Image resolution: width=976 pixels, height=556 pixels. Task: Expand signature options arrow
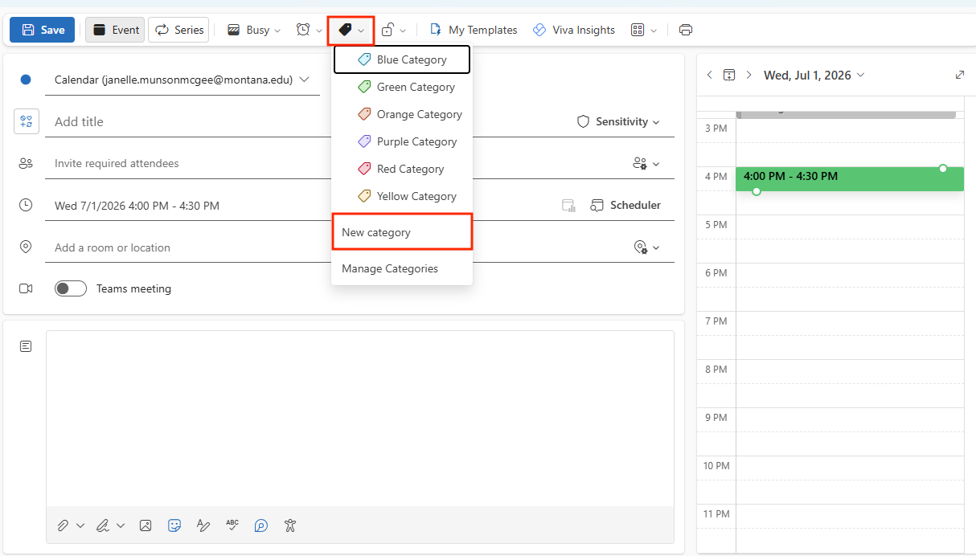tap(121, 525)
